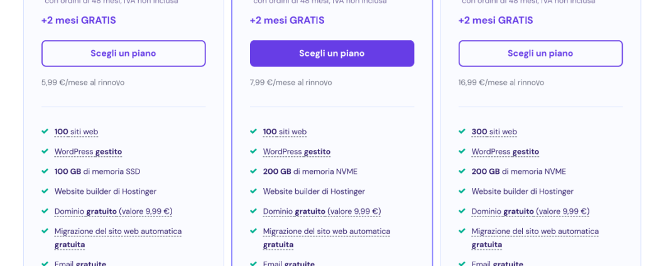Click the '100 GB' SSD storage link

coord(68,171)
